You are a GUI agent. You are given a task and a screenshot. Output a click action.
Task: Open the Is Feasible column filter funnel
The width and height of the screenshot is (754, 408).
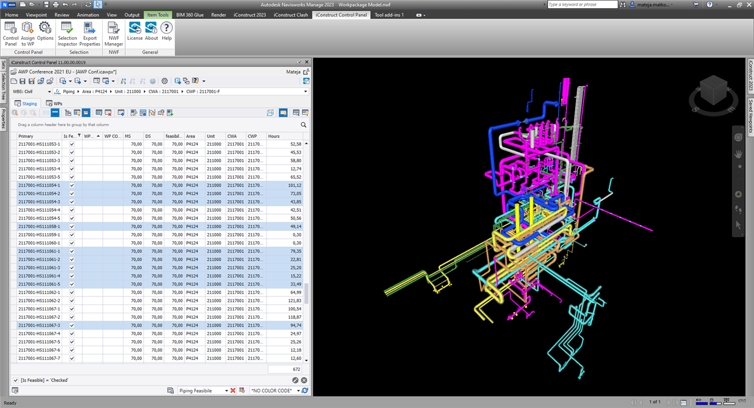point(79,136)
